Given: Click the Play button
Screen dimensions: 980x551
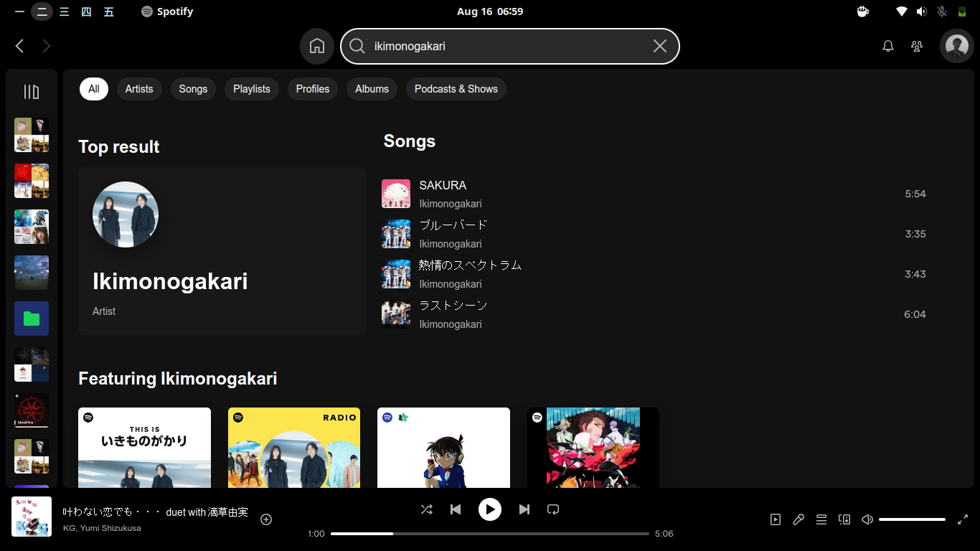Looking at the screenshot, I should pos(490,509).
